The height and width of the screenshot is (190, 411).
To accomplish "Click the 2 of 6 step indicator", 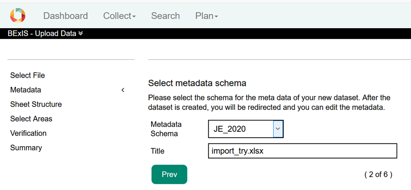I will [x=378, y=174].
